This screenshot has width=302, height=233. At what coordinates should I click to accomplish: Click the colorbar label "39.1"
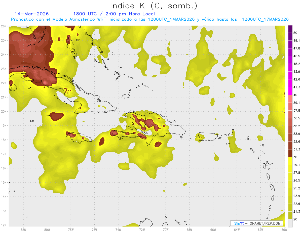[x=297, y=103]
